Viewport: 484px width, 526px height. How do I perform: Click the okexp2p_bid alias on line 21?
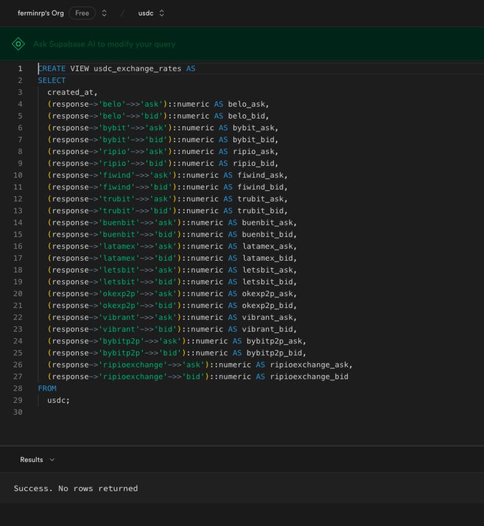click(x=268, y=306)
